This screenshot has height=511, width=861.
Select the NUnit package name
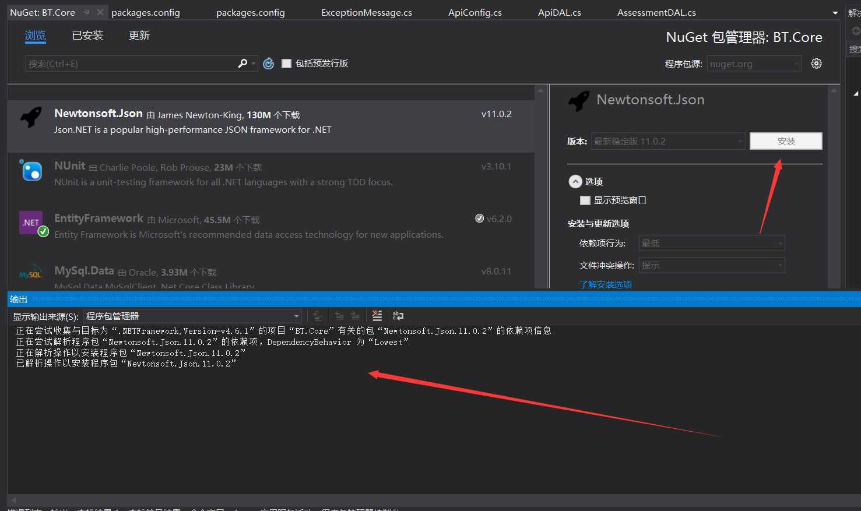click(x=70, y=166)
